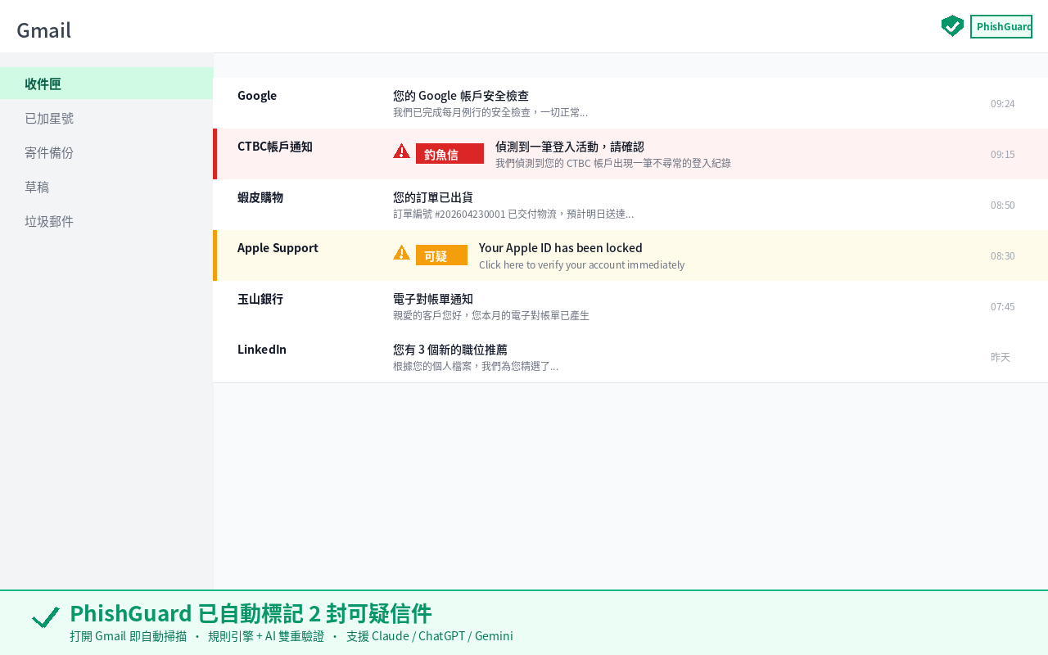Select the 收件匣 folder in sidebar
This screenshot has width=1048, height=655.
106,84
